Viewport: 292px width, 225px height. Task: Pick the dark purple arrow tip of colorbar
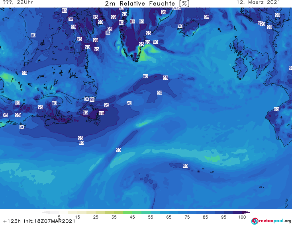(x=247, y=212)
